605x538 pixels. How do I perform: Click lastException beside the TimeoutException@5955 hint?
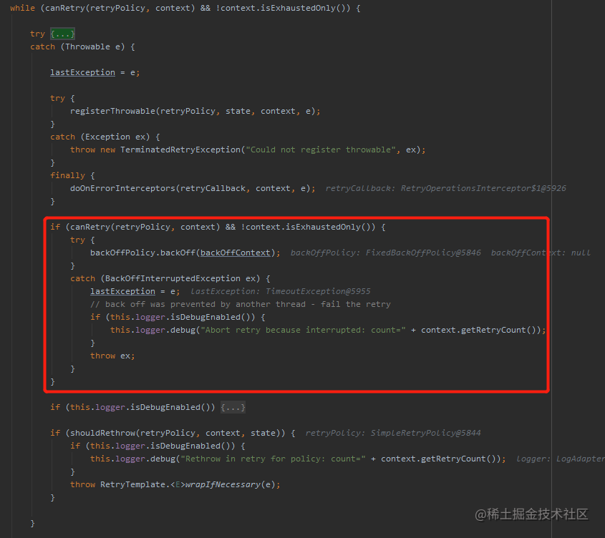coord(122,291)
